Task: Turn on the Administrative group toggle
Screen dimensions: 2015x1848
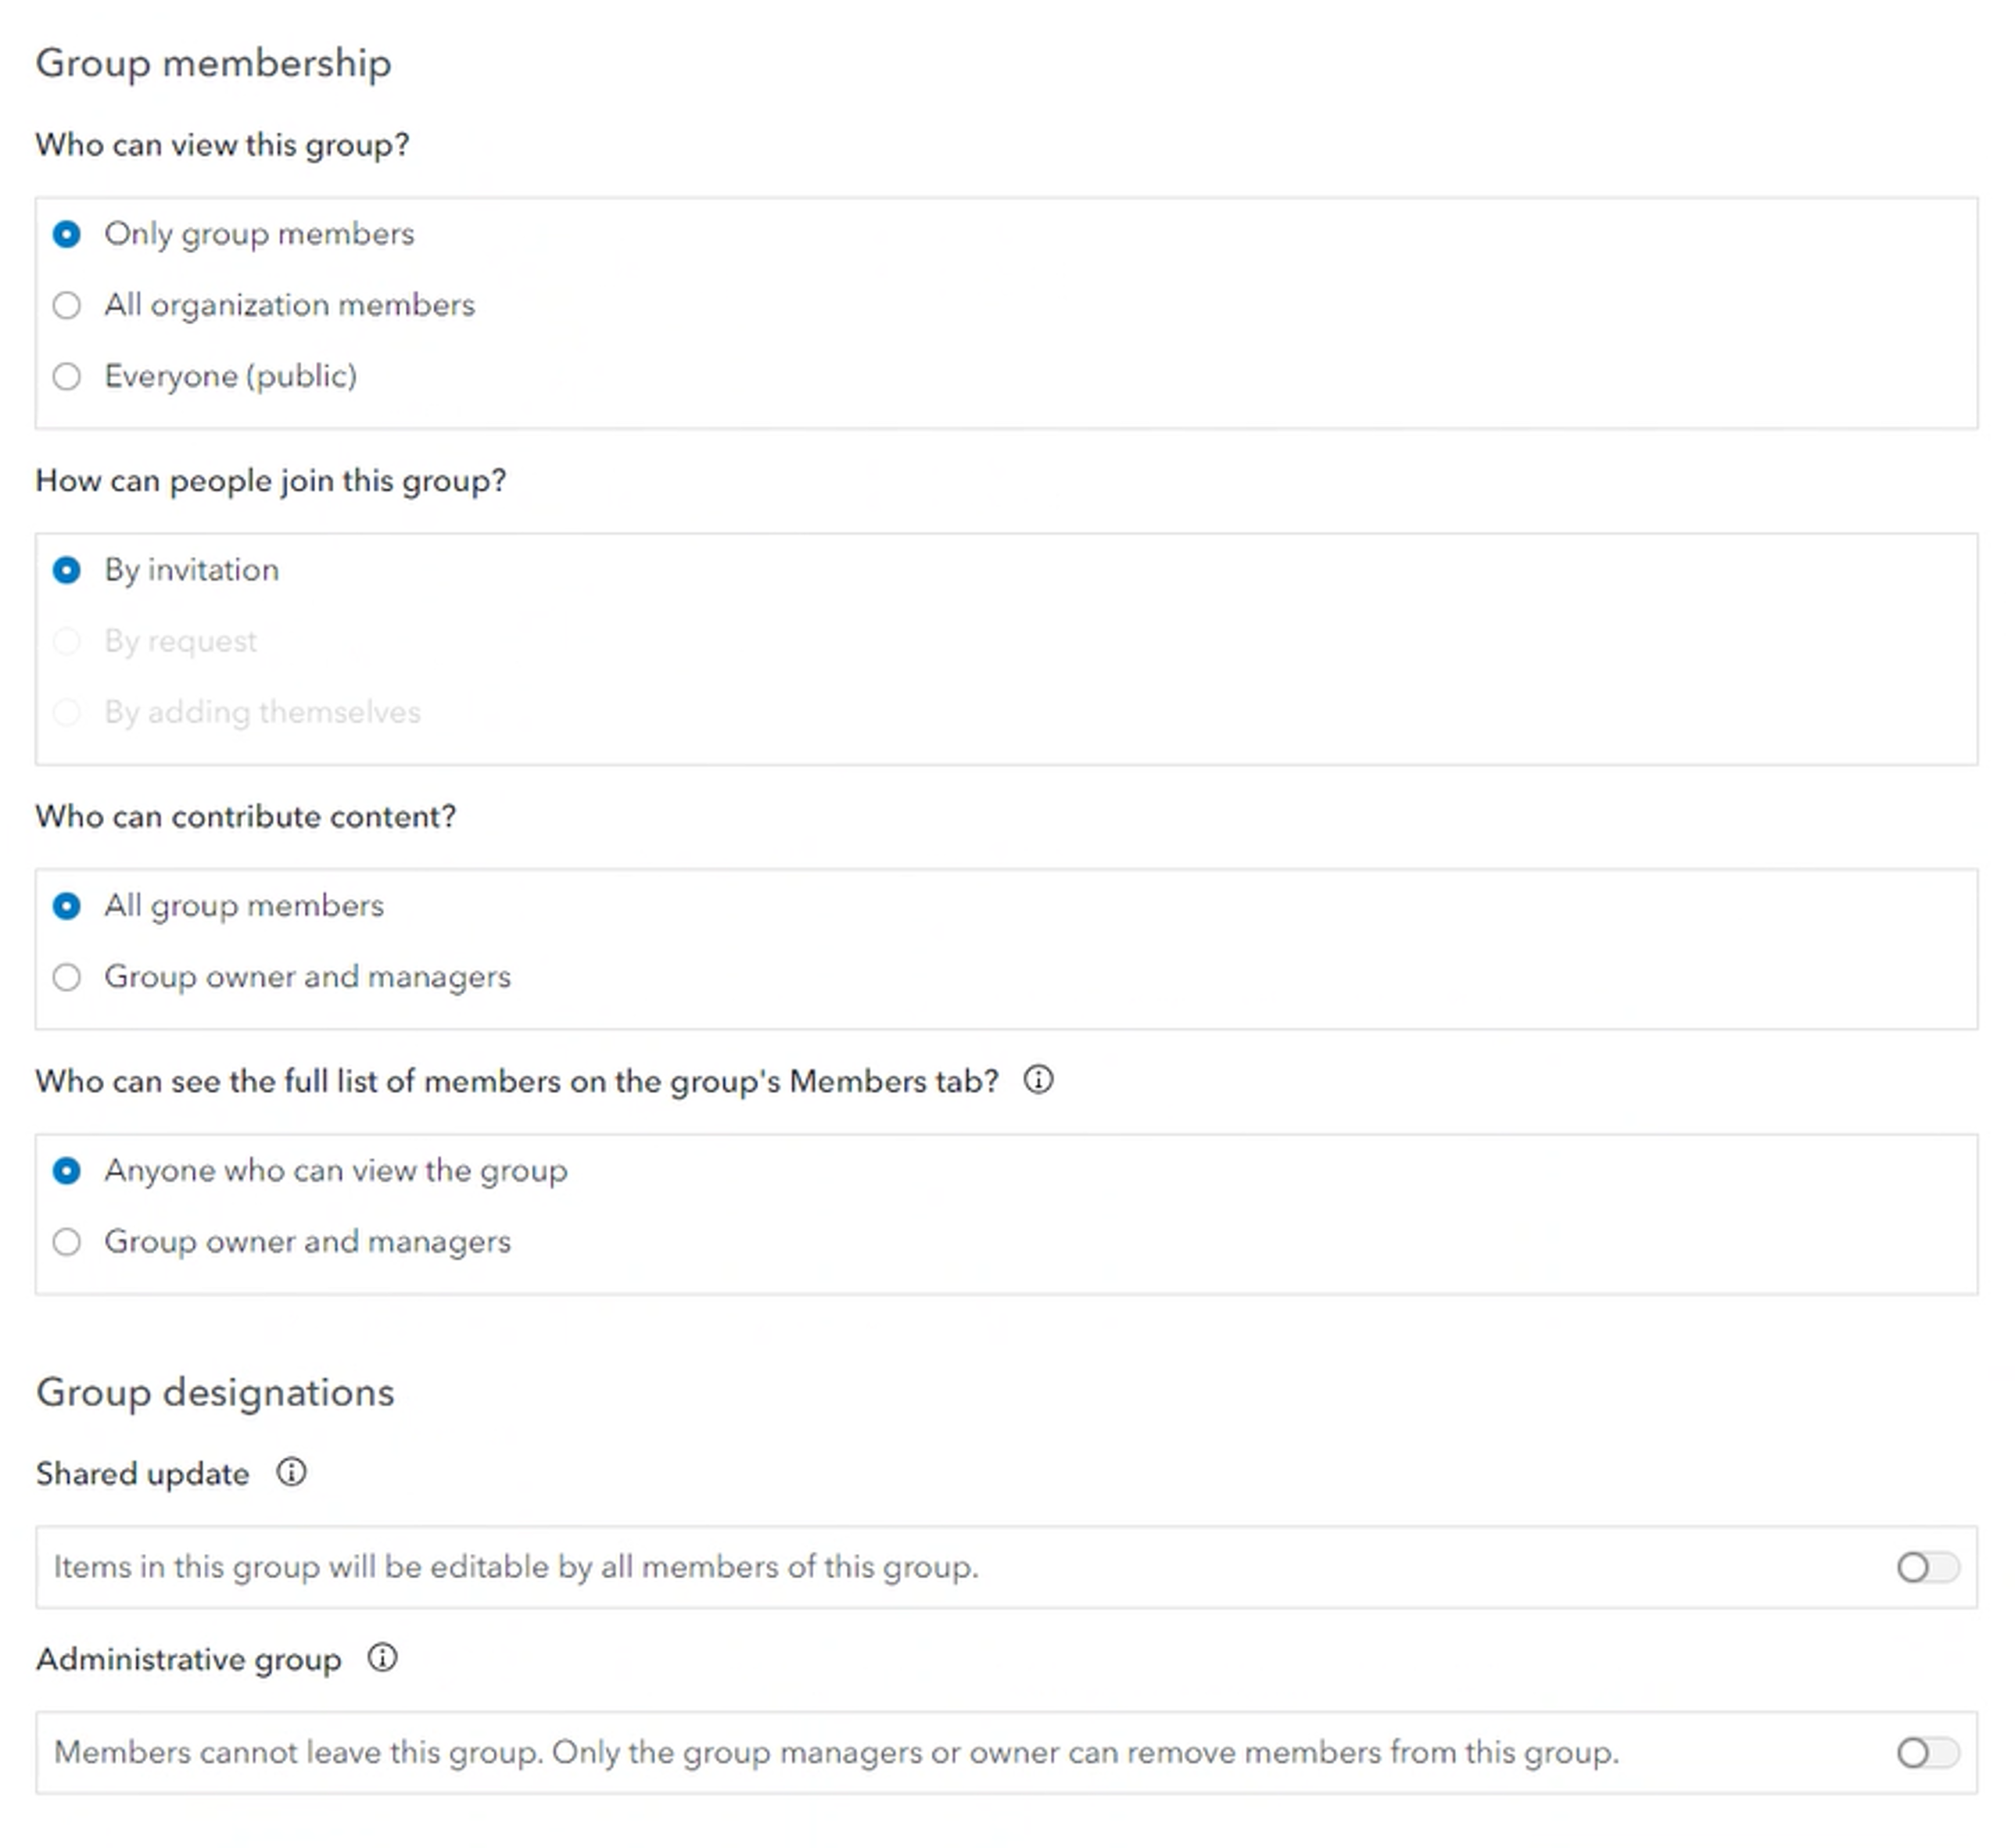Action: coord(1927,1752)
